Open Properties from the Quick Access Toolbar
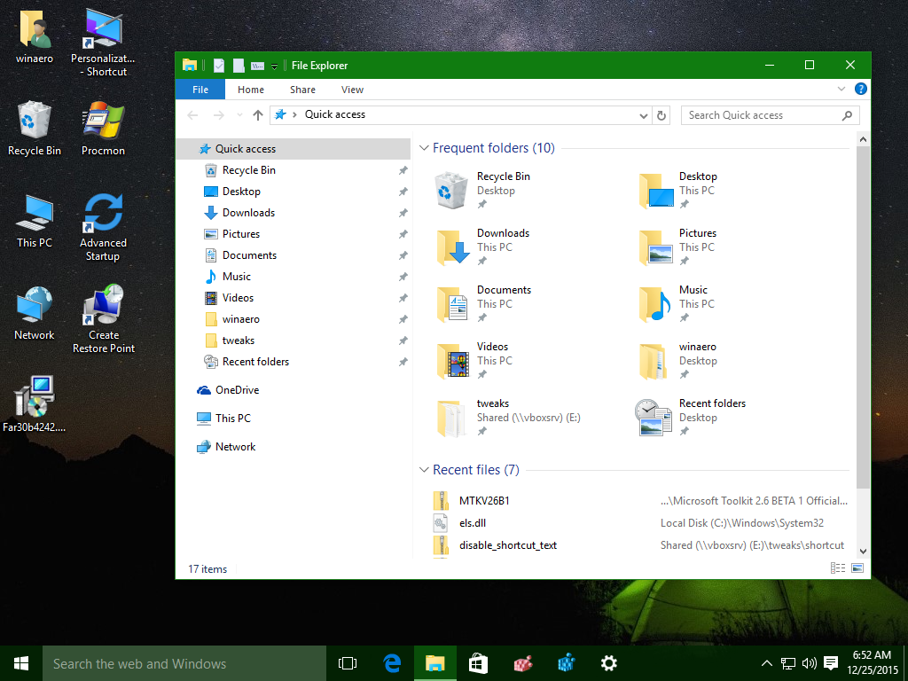 (x=219, y=65)
